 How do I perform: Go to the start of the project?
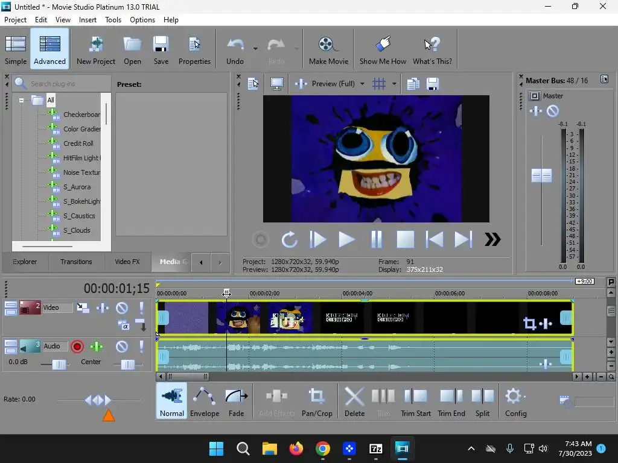tap(435, 239)
